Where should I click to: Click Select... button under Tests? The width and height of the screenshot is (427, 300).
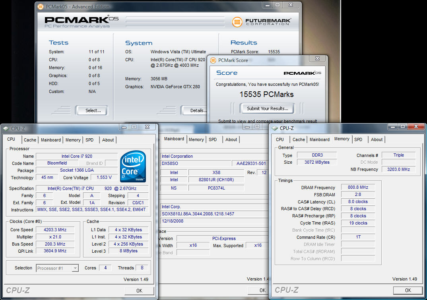click(x=91, y=110)
